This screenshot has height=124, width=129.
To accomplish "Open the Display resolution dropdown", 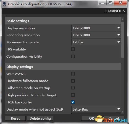I will (x=96, y=28).
